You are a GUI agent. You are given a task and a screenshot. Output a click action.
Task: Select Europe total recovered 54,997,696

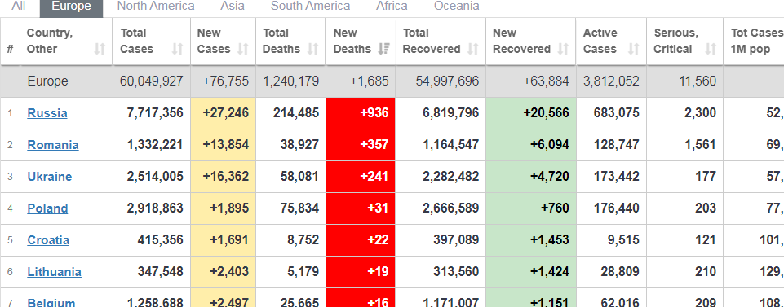point(447,81)
